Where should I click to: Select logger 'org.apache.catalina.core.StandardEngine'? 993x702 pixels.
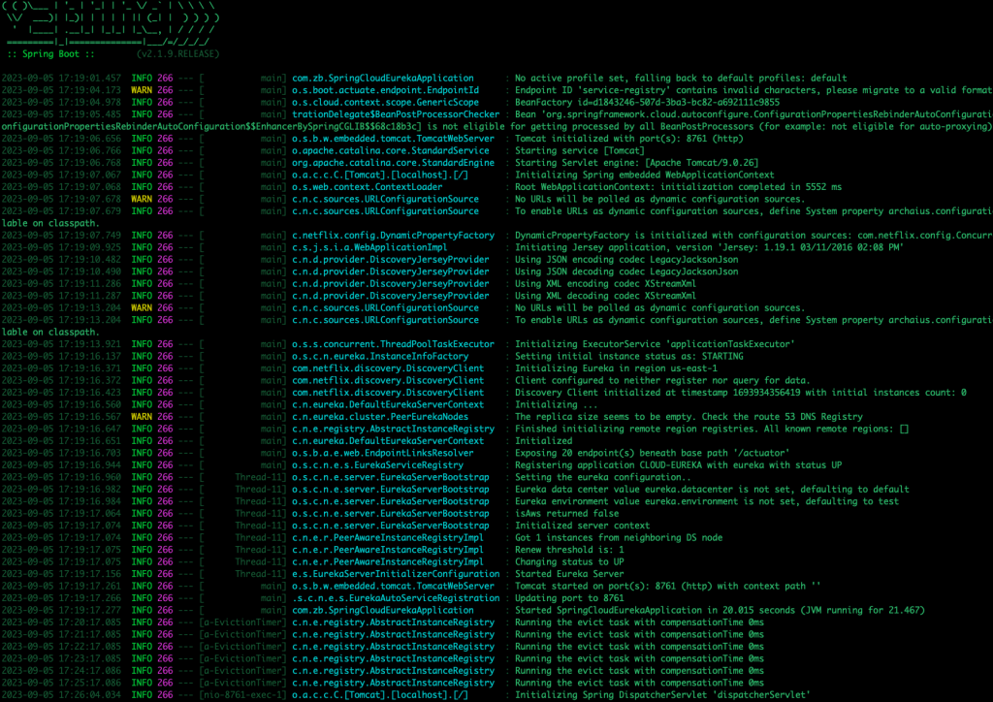393,162
